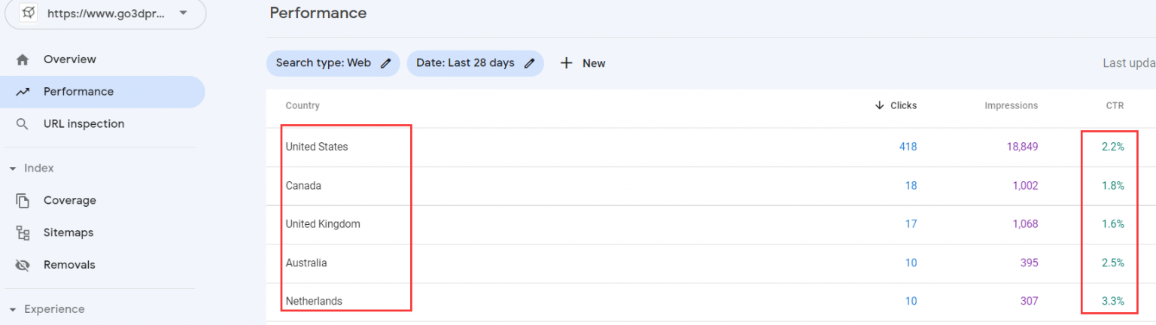Click Australia's 395 impressions value
This screenshot has height=325, width=1156.
tap(1029, 263)
